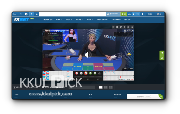Click the 1XBET logo
Viewport: 180px width, 114px height.
click(21, 20)
